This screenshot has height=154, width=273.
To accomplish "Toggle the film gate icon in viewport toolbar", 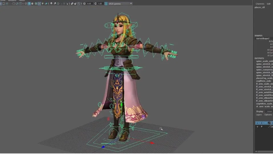I will (3, 4).
